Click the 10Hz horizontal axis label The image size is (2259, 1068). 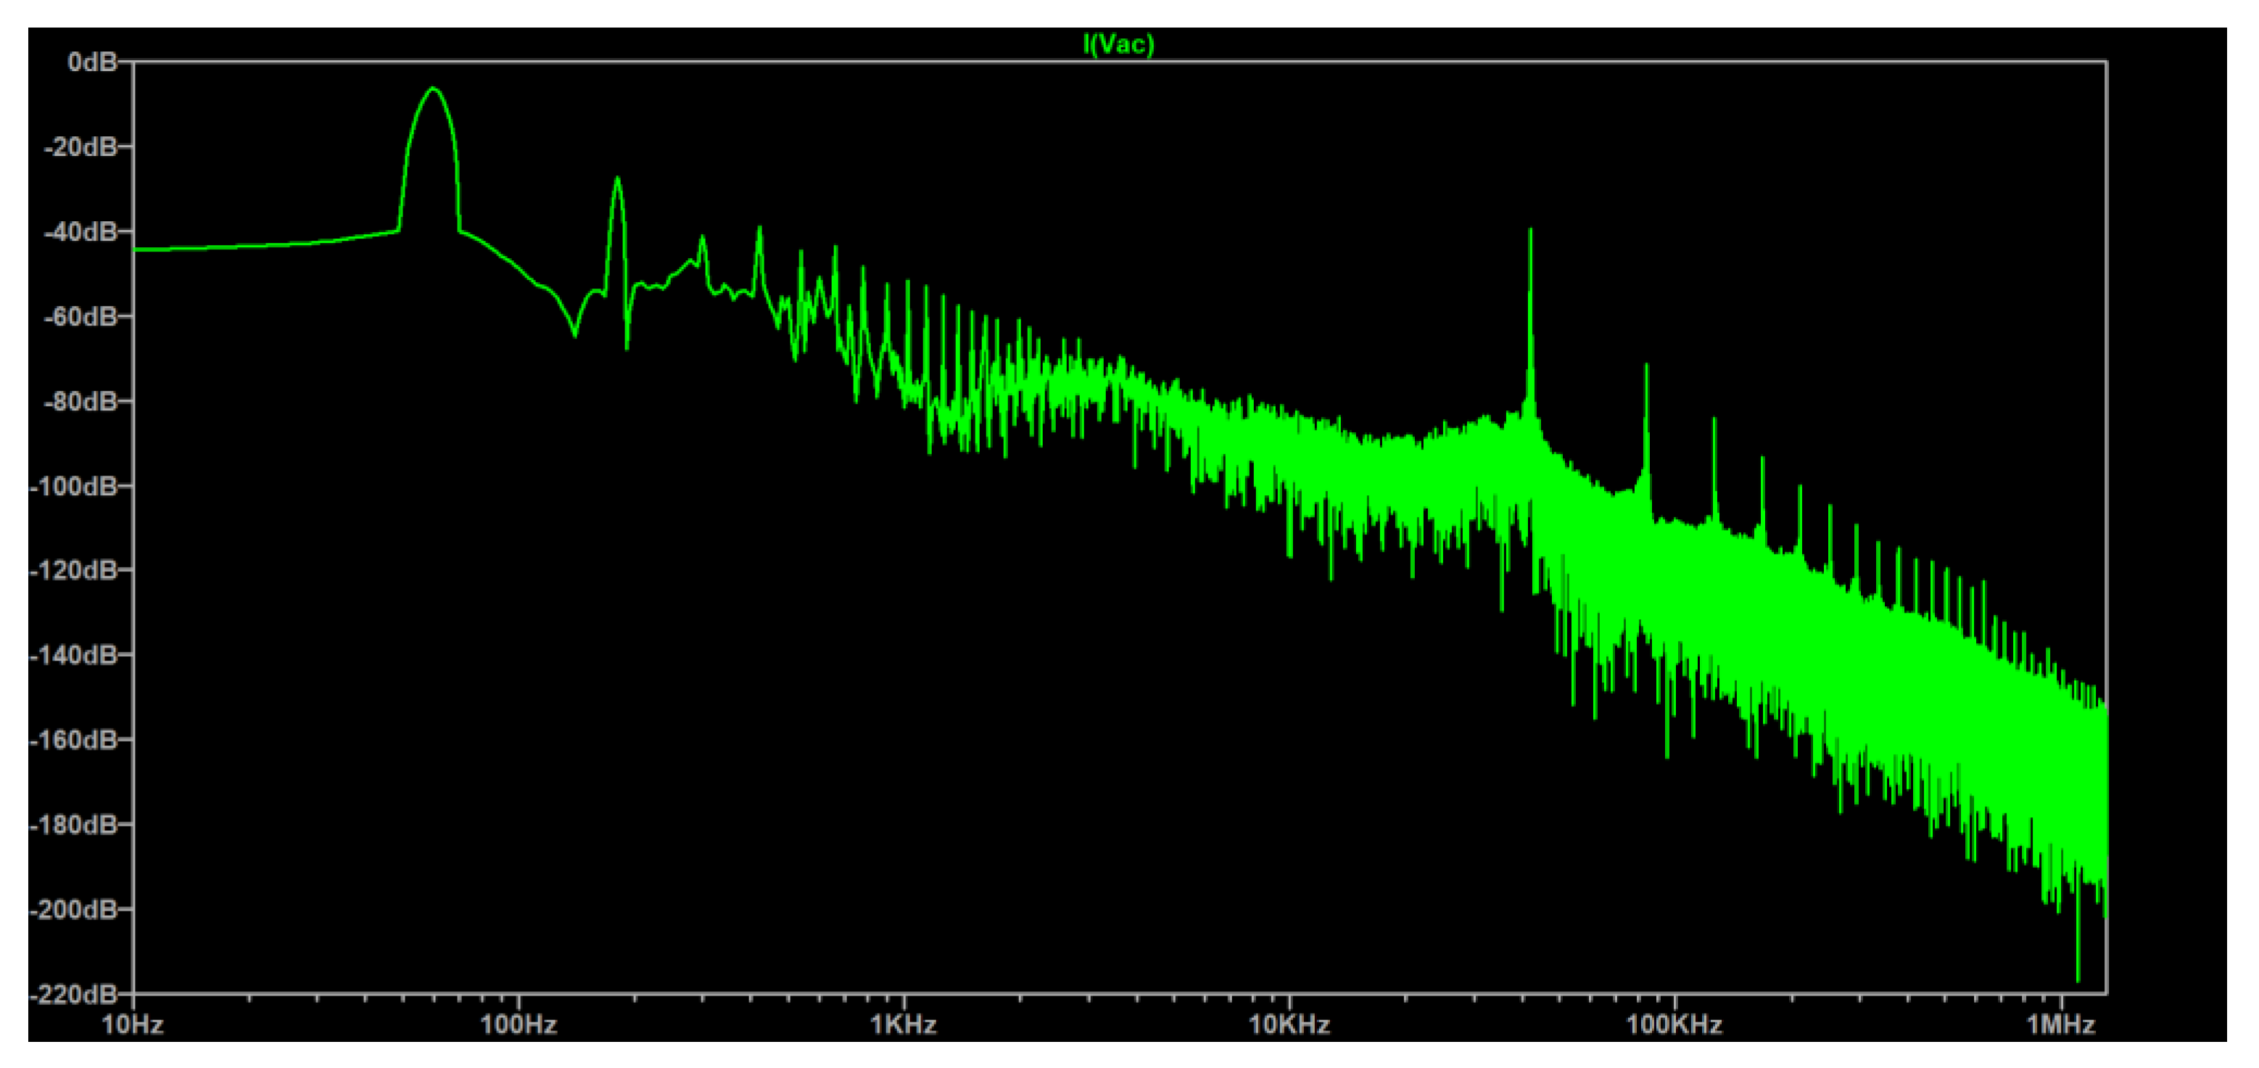133,1024
